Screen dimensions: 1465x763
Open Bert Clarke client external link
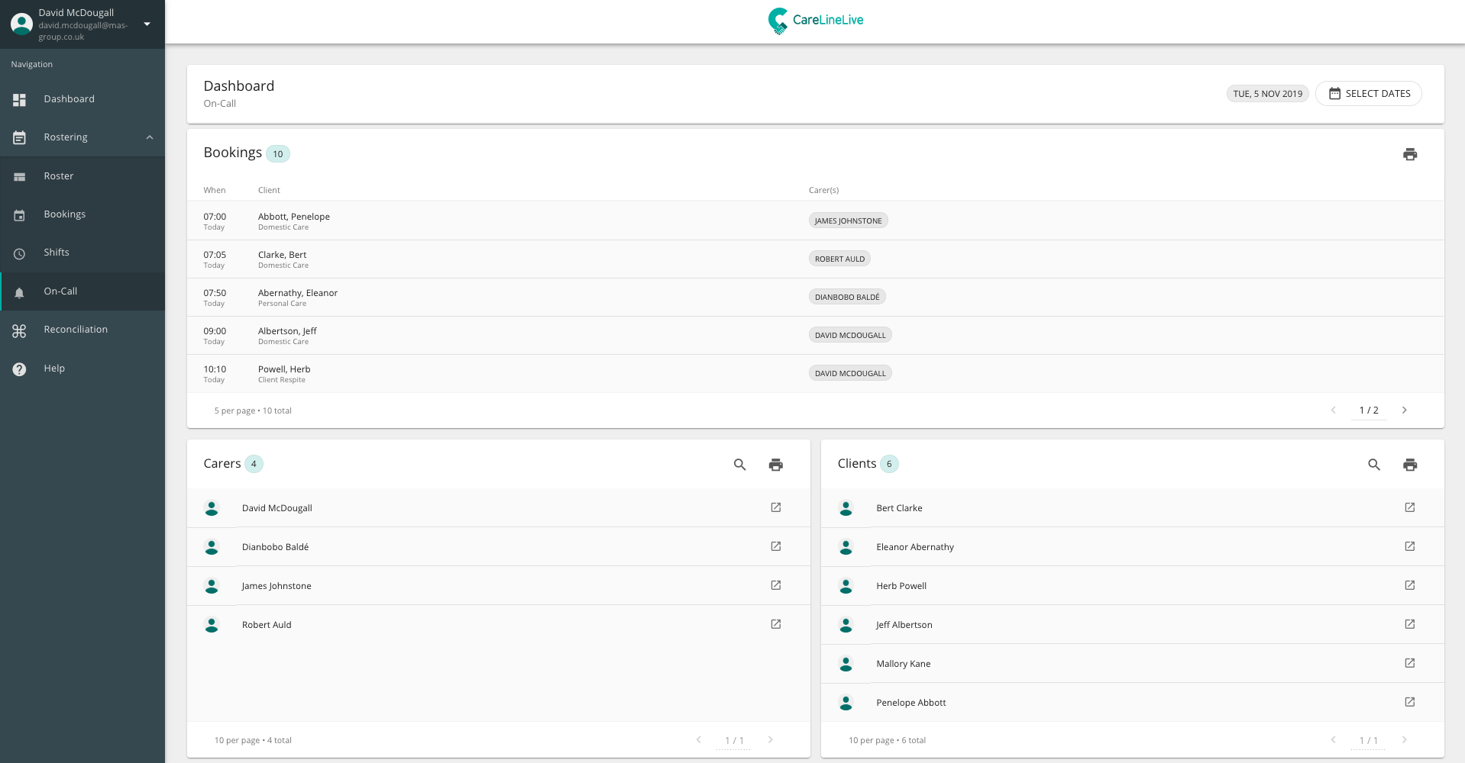[x=1410, y=507]
